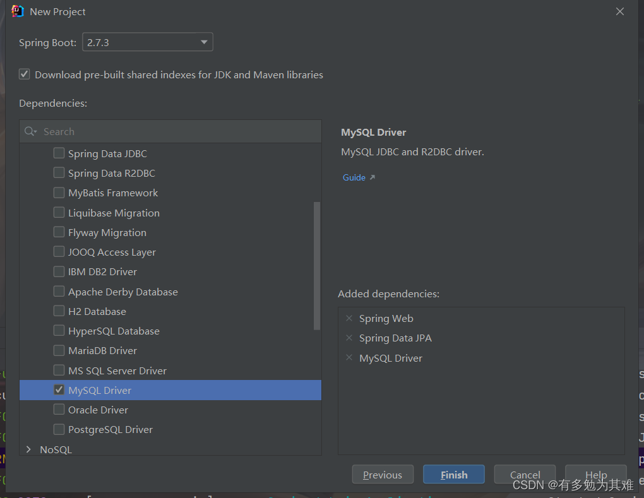Enable Apache Derby Database dependency

tap(59, 292)
